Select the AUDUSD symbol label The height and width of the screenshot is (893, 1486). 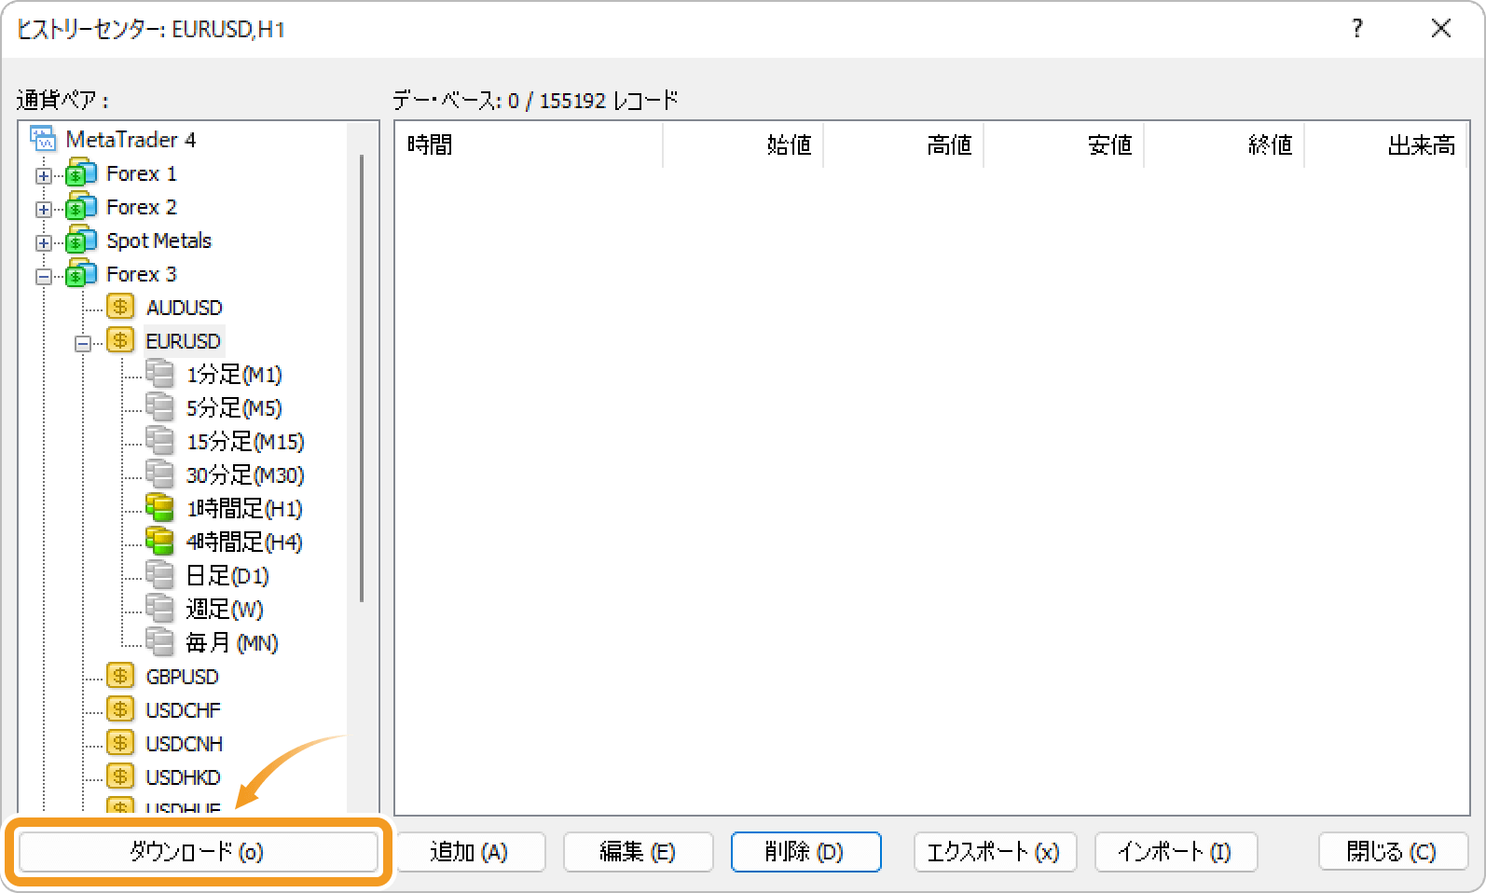(184, 308)
